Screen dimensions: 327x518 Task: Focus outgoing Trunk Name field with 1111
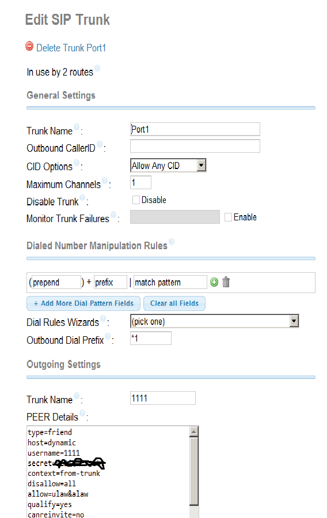163,398
